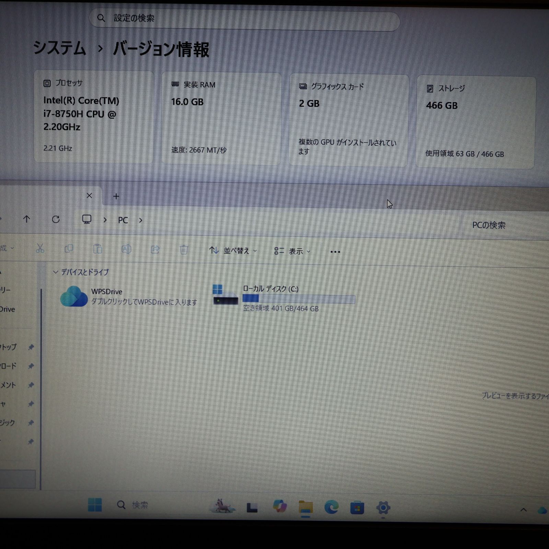Screen dimensions: 549x549
Task: Refresh the Explorer view
Action: (x=56, y=219)
